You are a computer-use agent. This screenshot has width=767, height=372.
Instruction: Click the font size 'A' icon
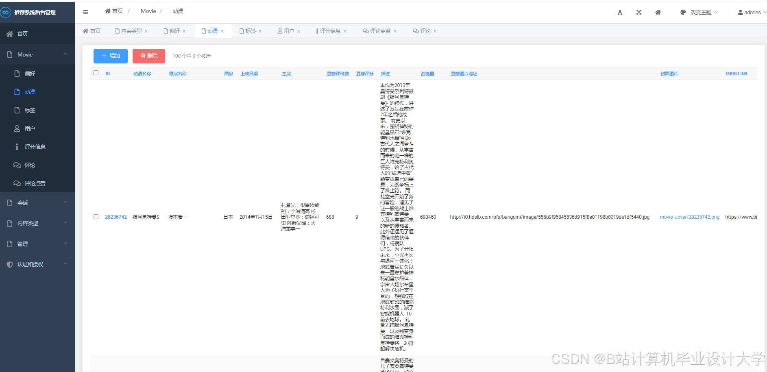(x=620, y=12)
